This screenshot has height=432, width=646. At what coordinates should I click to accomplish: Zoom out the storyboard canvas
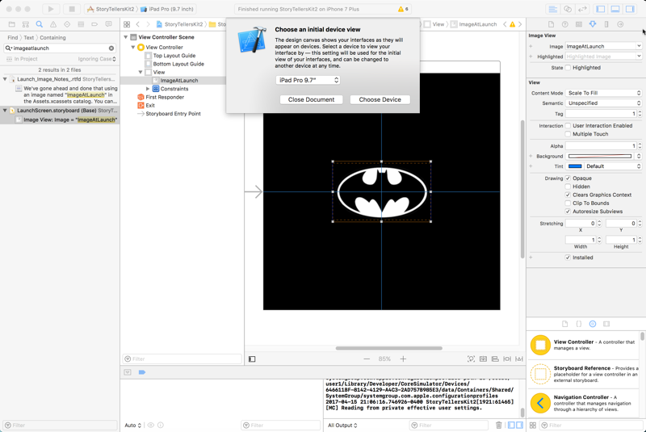(367, 359)
